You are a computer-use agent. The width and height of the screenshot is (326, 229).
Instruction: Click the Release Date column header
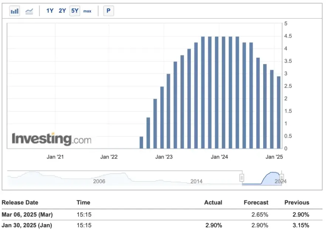(20, 202)
